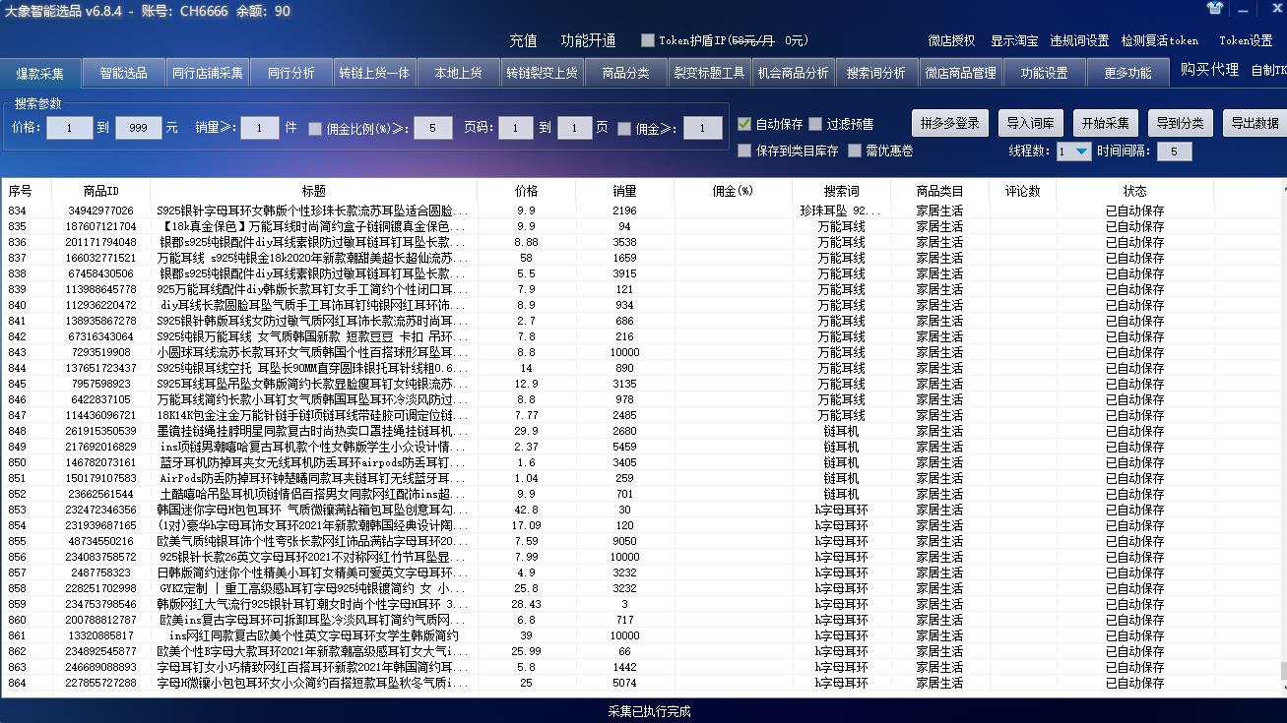Go to the 同行店铺采集 tab
Viewport: 1287px width, 723px height.
pyautogui.click(x=207, y=73)
